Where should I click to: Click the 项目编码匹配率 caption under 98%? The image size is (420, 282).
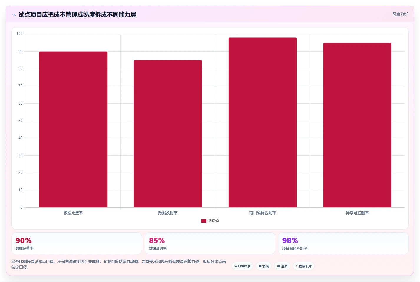[x=295, y=248]
